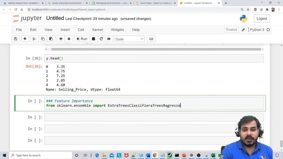Open Cortana circle on taskbar
Viewport: 283px width, 159px height.
76,155
